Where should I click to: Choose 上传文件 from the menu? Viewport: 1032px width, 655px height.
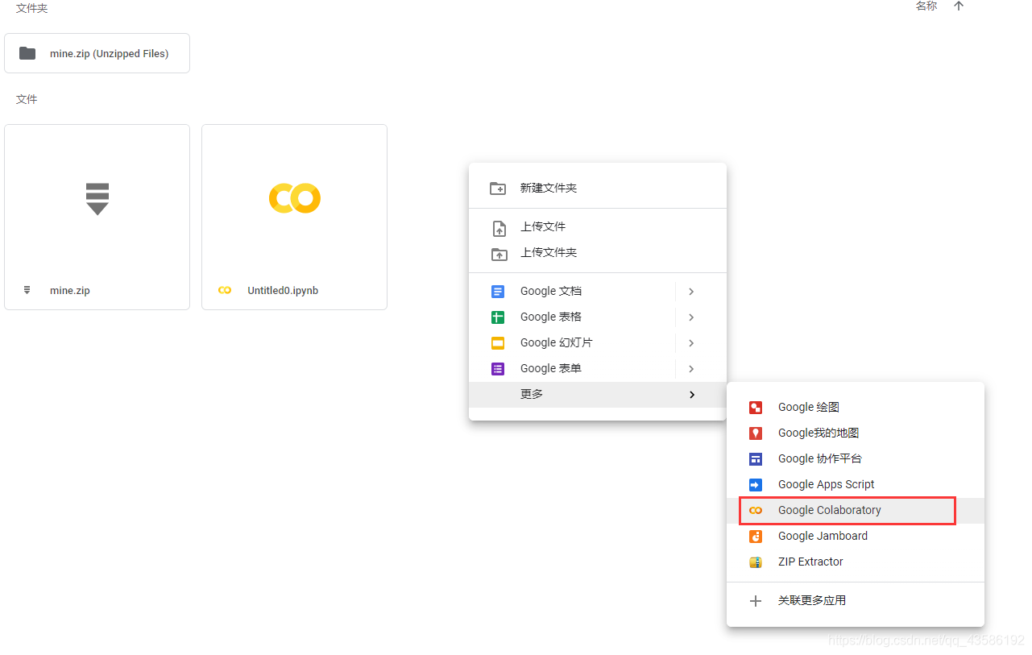tap(598, 227)
